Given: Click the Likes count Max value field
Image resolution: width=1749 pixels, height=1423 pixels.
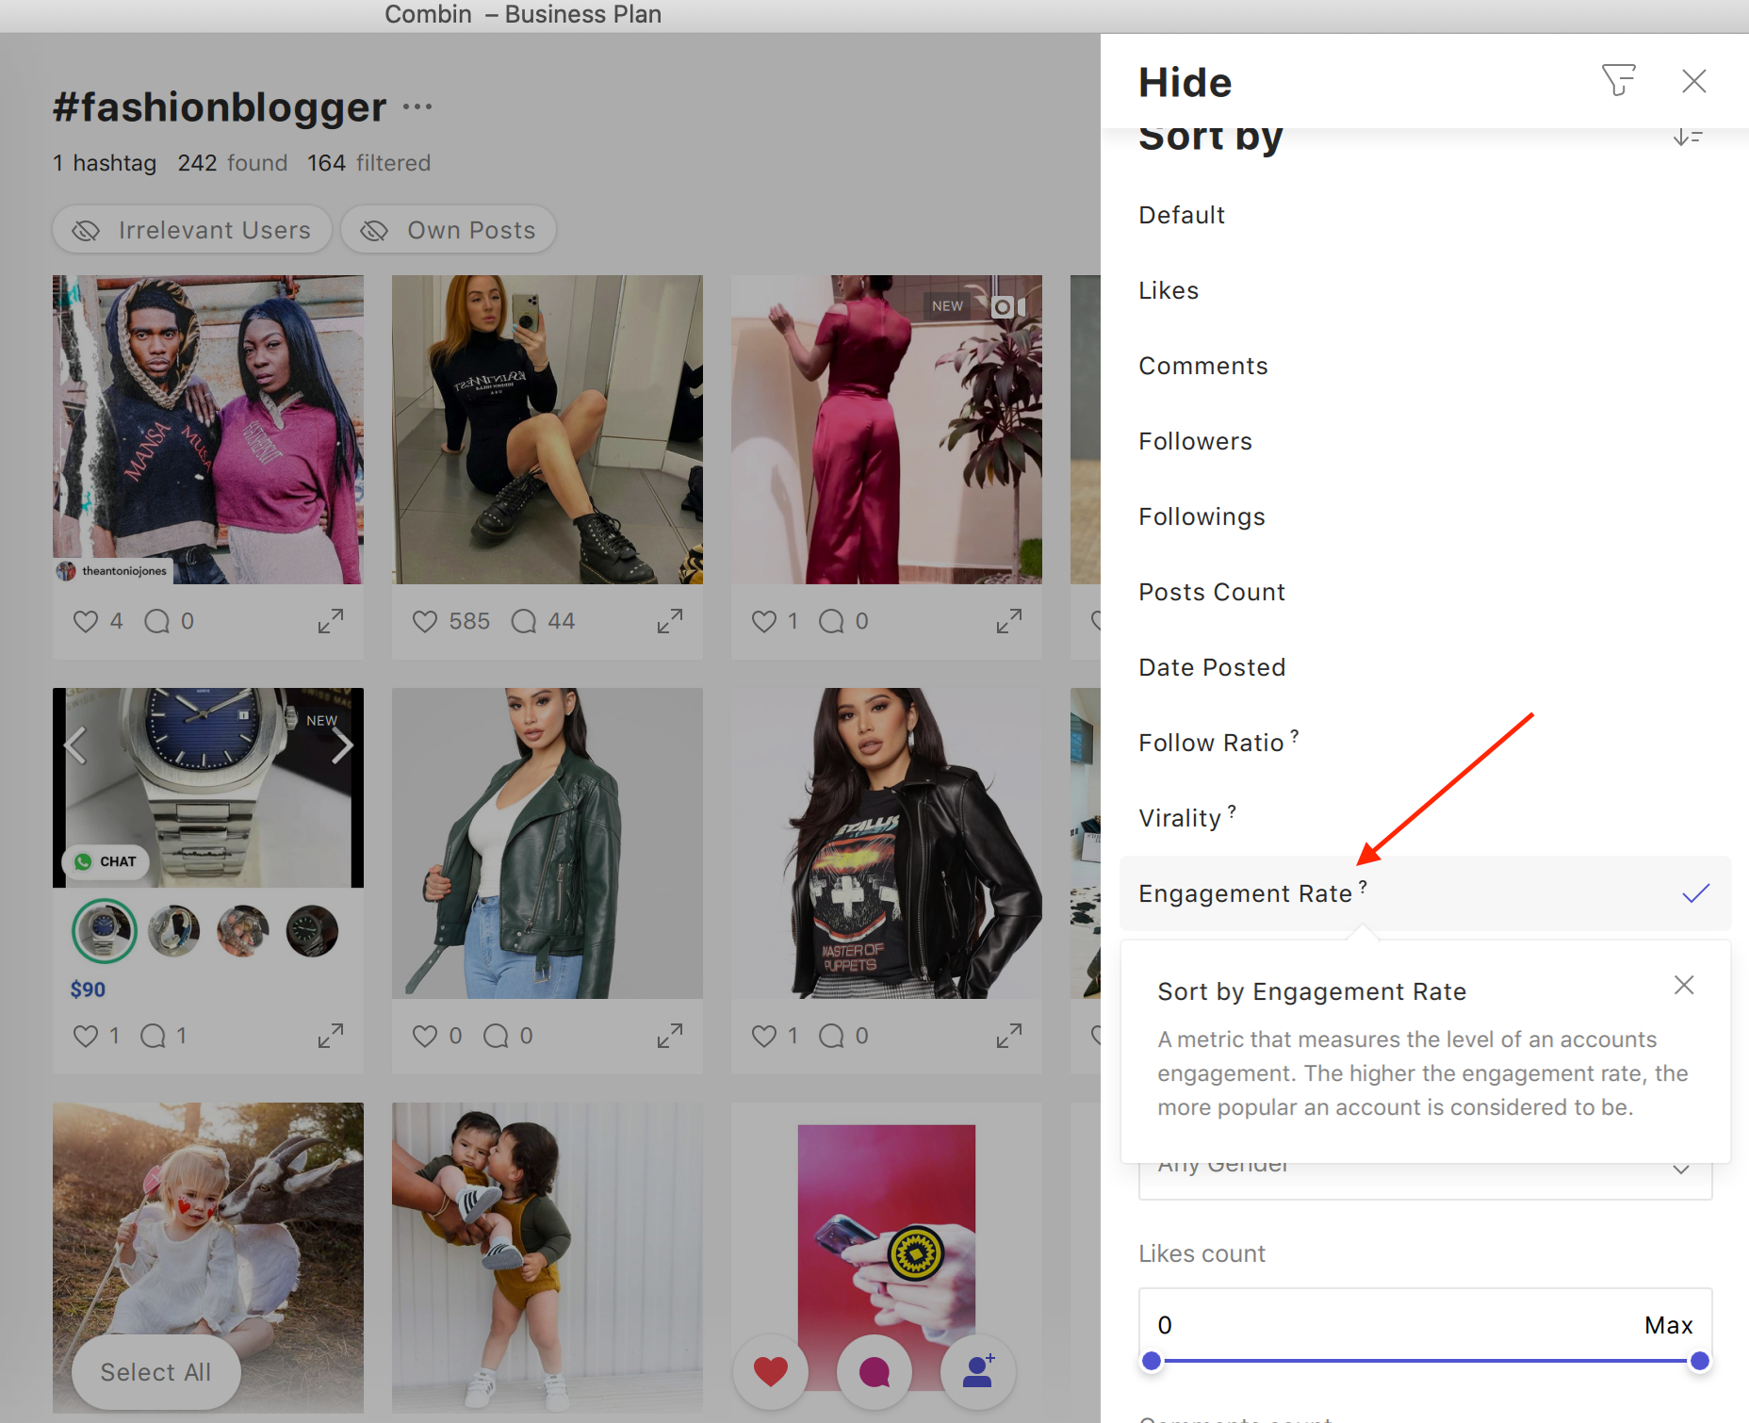Looking at the screenshot, I should (1669, 1325).
